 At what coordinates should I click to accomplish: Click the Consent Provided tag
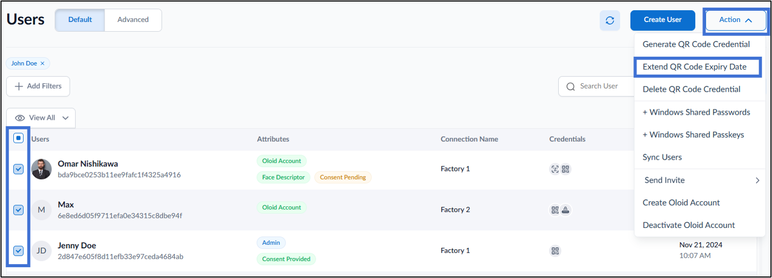point(286,259)
